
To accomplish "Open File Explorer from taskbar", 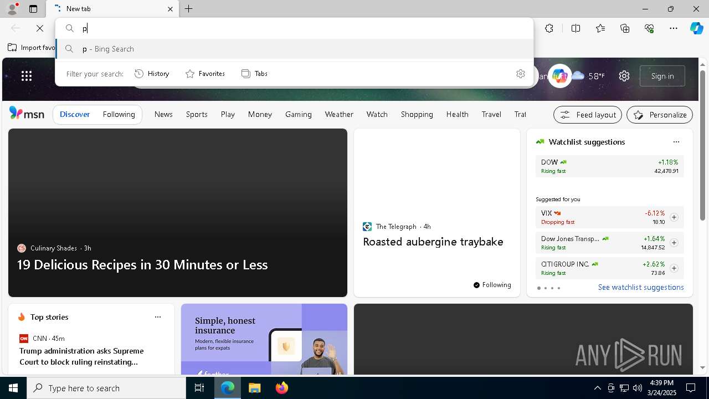I will click(x=254, y=388).
